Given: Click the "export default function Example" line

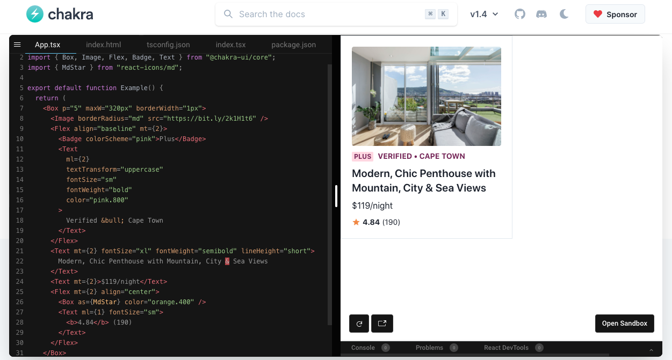Looking at the screenshot, I should (95, 88).
